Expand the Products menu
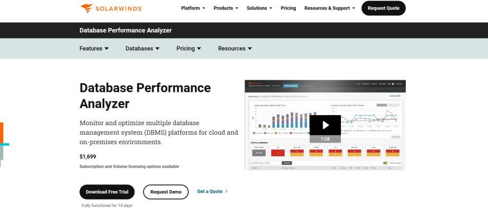 coord(225,8)
